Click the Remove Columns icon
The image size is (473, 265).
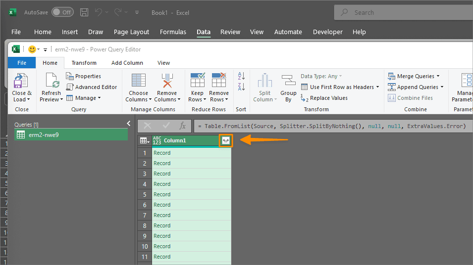tap(167, 81)
